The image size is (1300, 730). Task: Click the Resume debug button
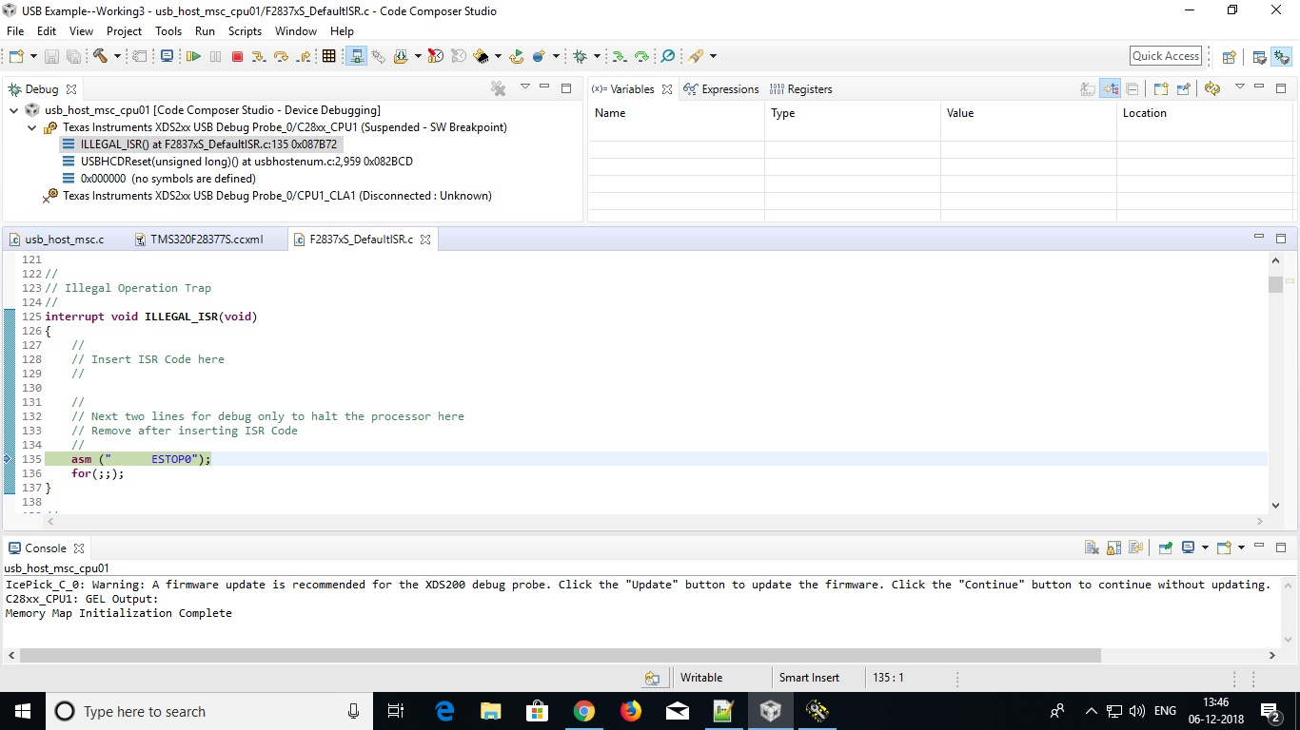pyautogui.click(x=193, y=56)
